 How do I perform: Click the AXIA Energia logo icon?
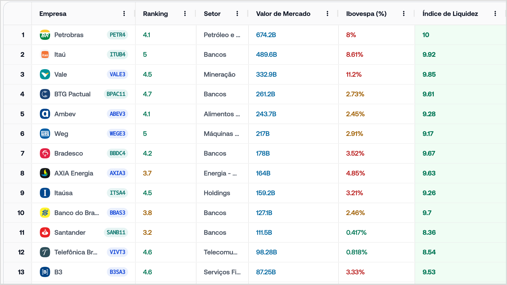tap(45, 173)
